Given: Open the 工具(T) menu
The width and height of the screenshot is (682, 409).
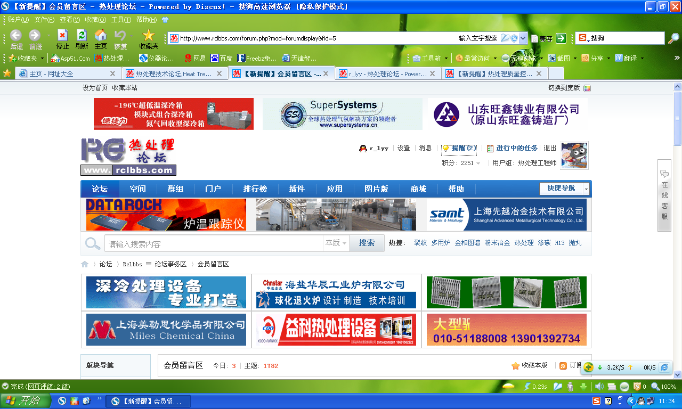Looking at the screenshot, I should 121,20.
